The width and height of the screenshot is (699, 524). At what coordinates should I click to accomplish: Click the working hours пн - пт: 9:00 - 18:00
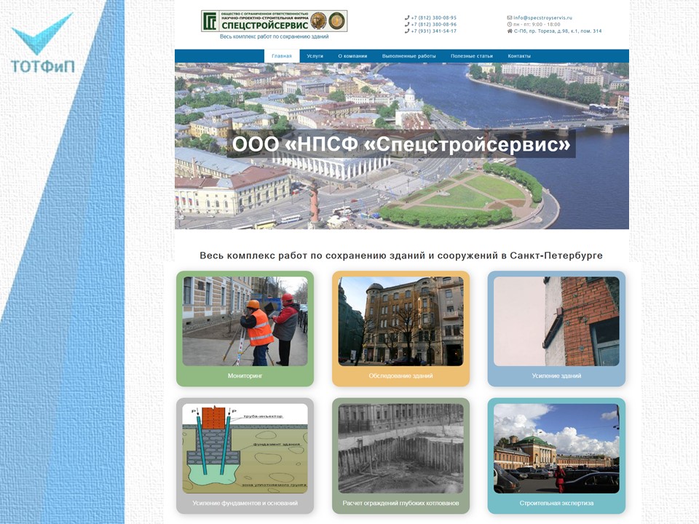(537, 25)
